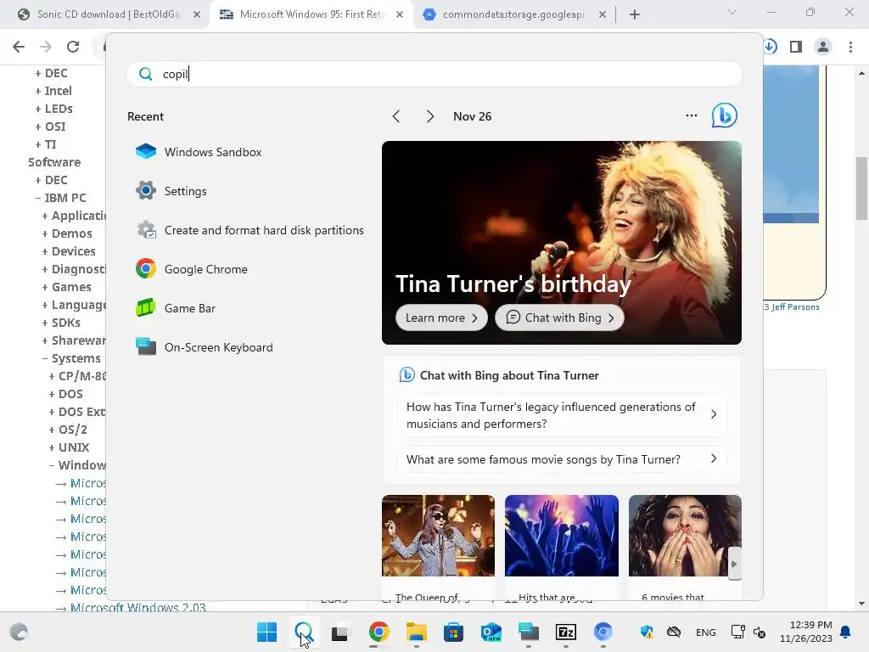The width and height of the screenshot is (869, 652).
Task: Open The Queen of thumbnail card
Action: pos(438,548)
